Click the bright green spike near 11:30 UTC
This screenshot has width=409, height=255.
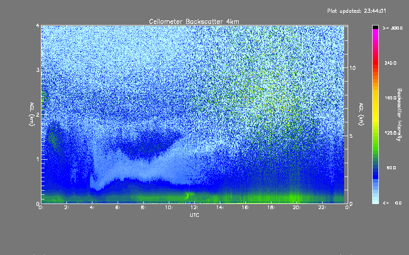(188, 195)
